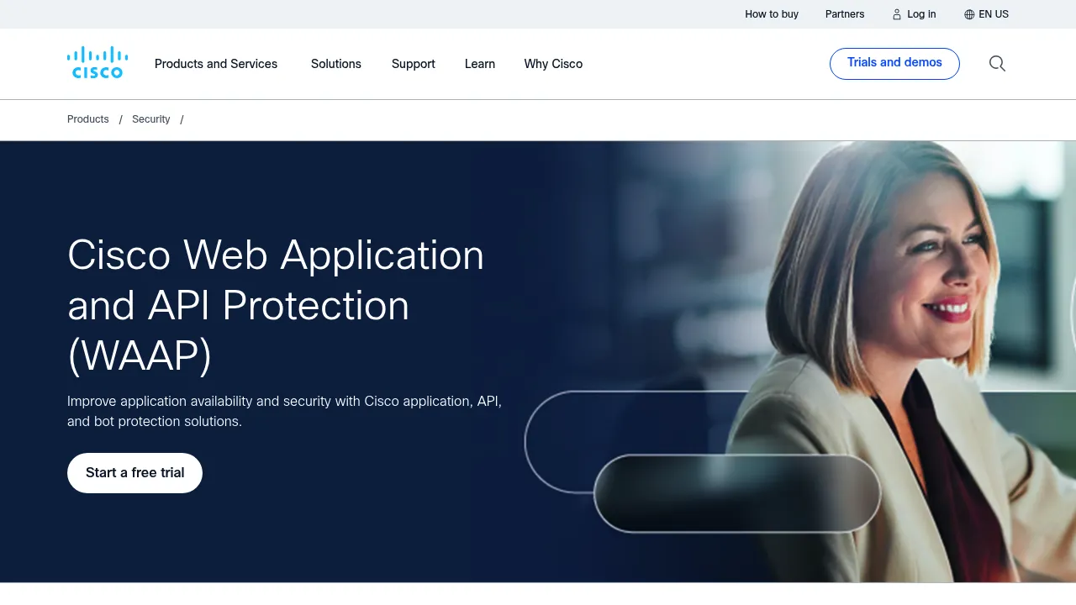The image size is (1076, 605).
Task: Navigate to Products breadcrumb
Action: [x=88, y=119]
